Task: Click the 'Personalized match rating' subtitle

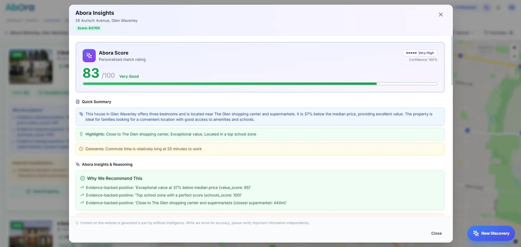Action: click(122, 60)
